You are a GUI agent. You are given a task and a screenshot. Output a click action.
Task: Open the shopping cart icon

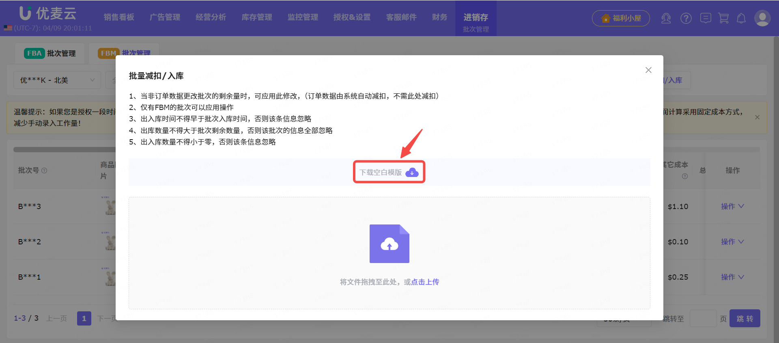(x=723, y=18)
